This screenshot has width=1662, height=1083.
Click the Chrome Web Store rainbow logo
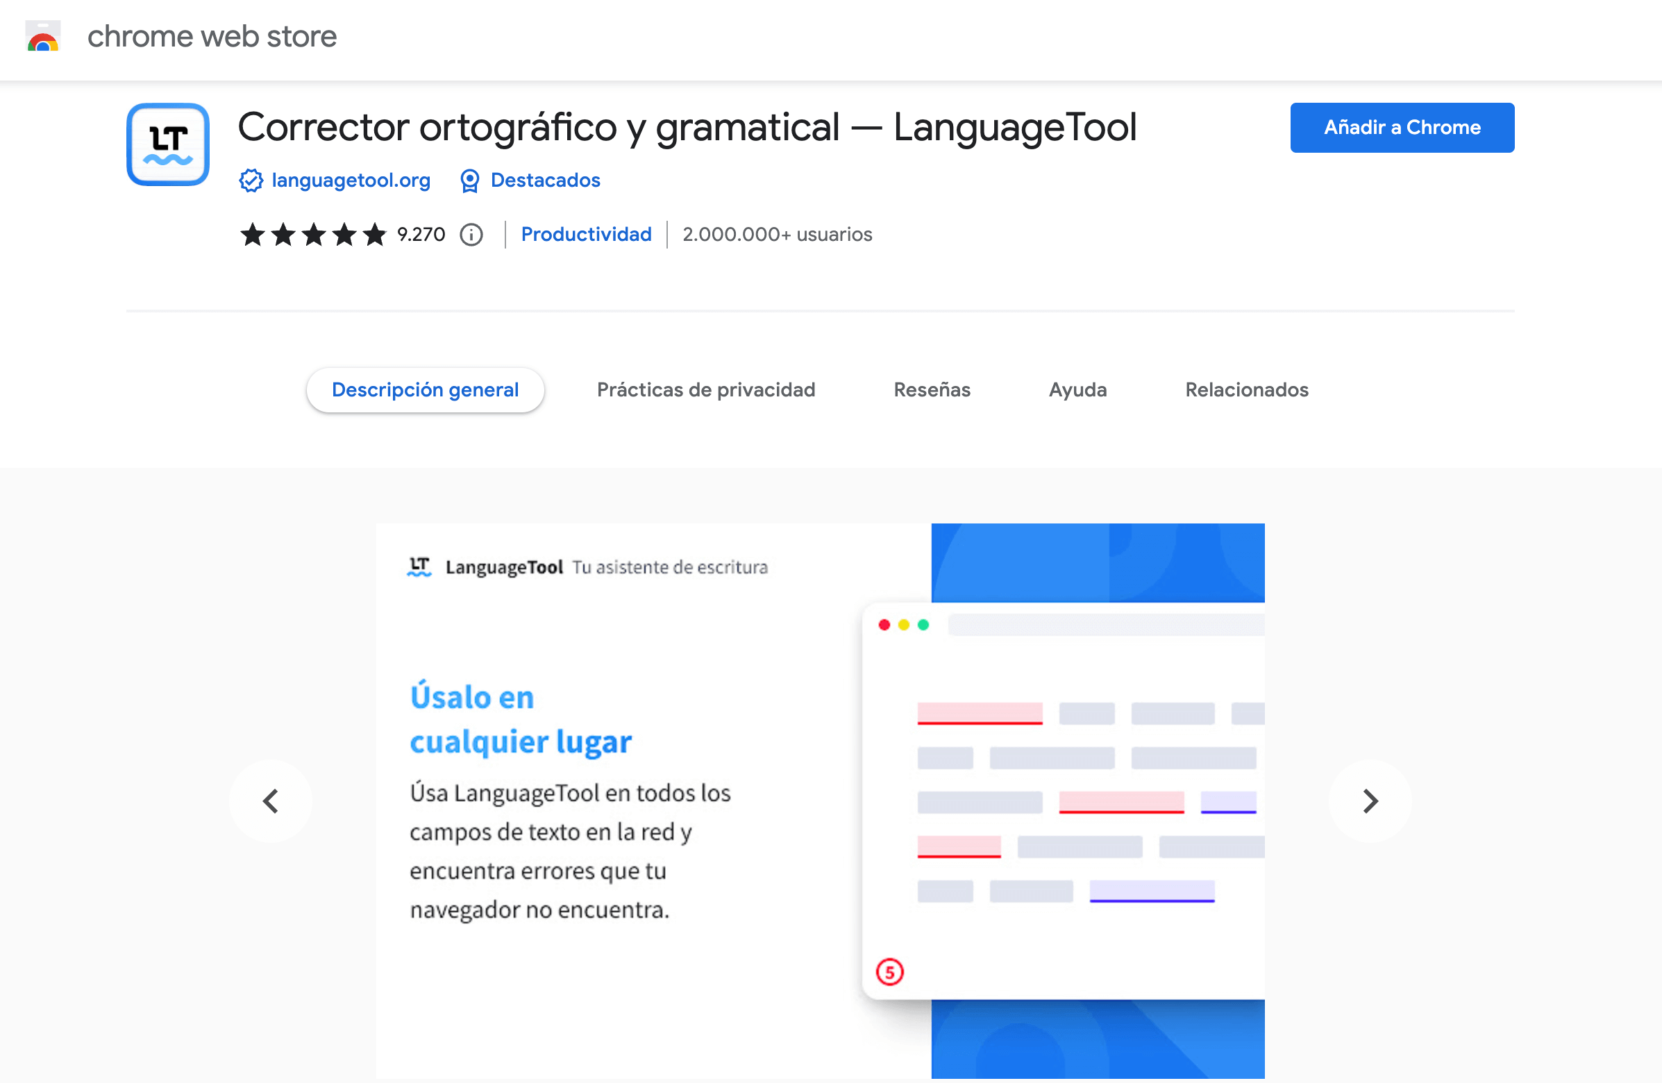43,36
